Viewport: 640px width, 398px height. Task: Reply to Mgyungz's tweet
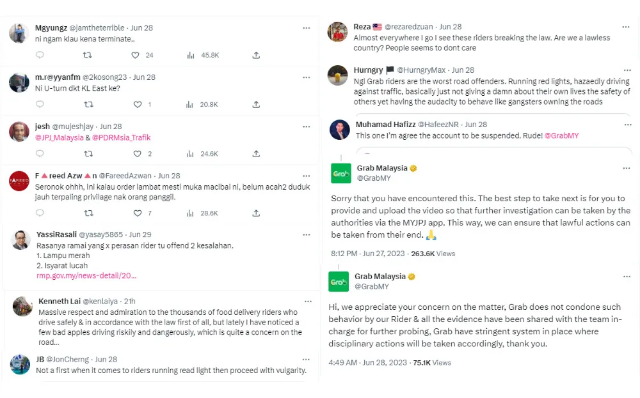click(40, 56)
